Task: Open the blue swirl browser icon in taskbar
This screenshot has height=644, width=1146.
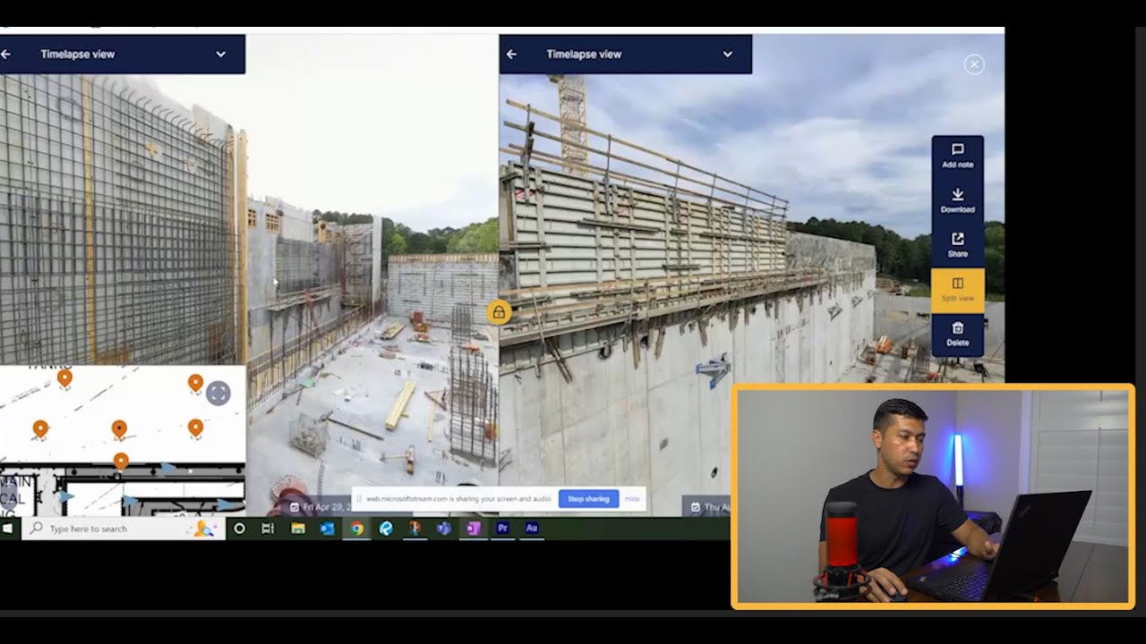Action: coord(386,529)
